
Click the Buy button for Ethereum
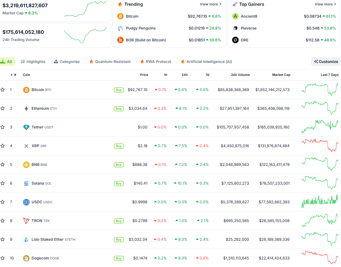[x=119, y=109]
